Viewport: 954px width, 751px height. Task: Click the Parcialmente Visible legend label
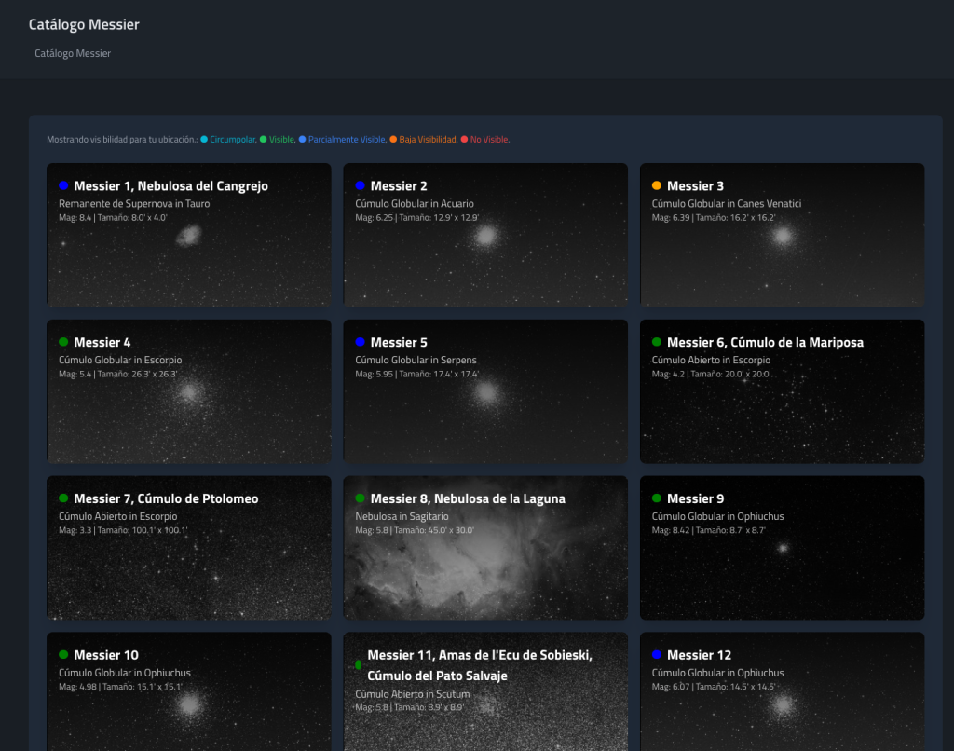pos(347,140)
